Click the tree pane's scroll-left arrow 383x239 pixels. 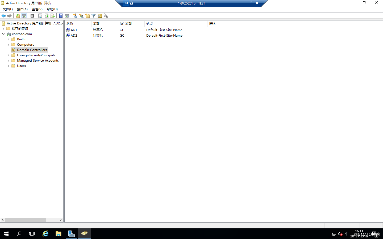(3, 220)
